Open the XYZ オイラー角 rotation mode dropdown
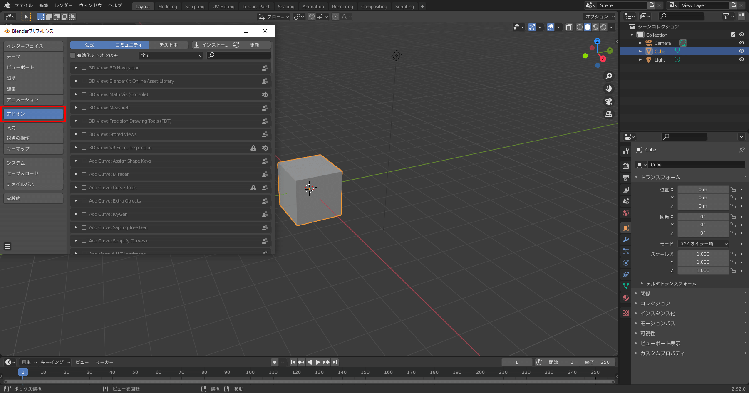 (703, 244)
